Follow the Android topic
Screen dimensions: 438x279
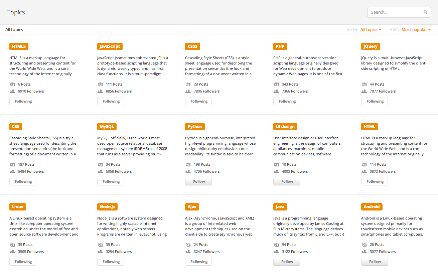pos(375,262)
